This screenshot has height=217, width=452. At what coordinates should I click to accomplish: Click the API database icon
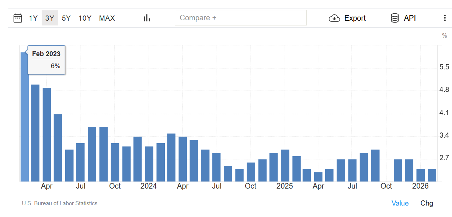click(395, 18)
